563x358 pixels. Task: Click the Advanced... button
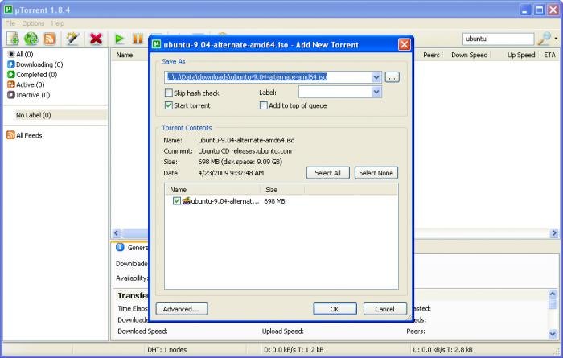tap(181, 309)
